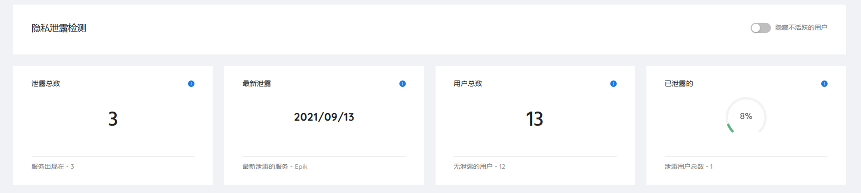Image resolution: width=861 pixels, height=193 pixels.
Task: Click the info icon on 用户总数 card
Action: pos(613,84)
